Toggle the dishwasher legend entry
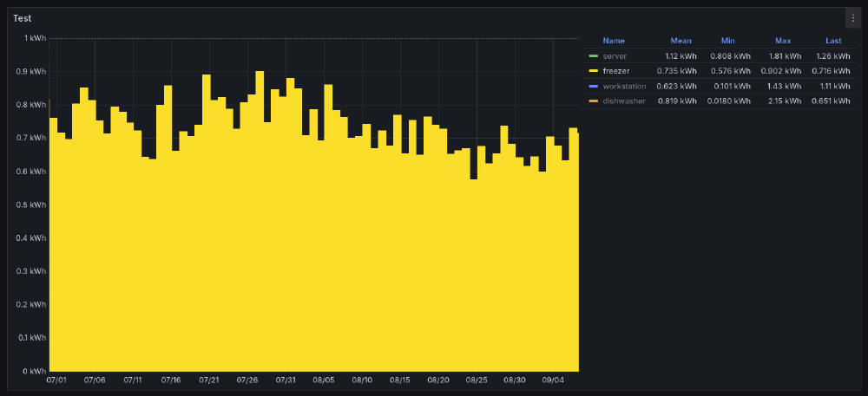This screenshot has height=396, width=868. 624,101
